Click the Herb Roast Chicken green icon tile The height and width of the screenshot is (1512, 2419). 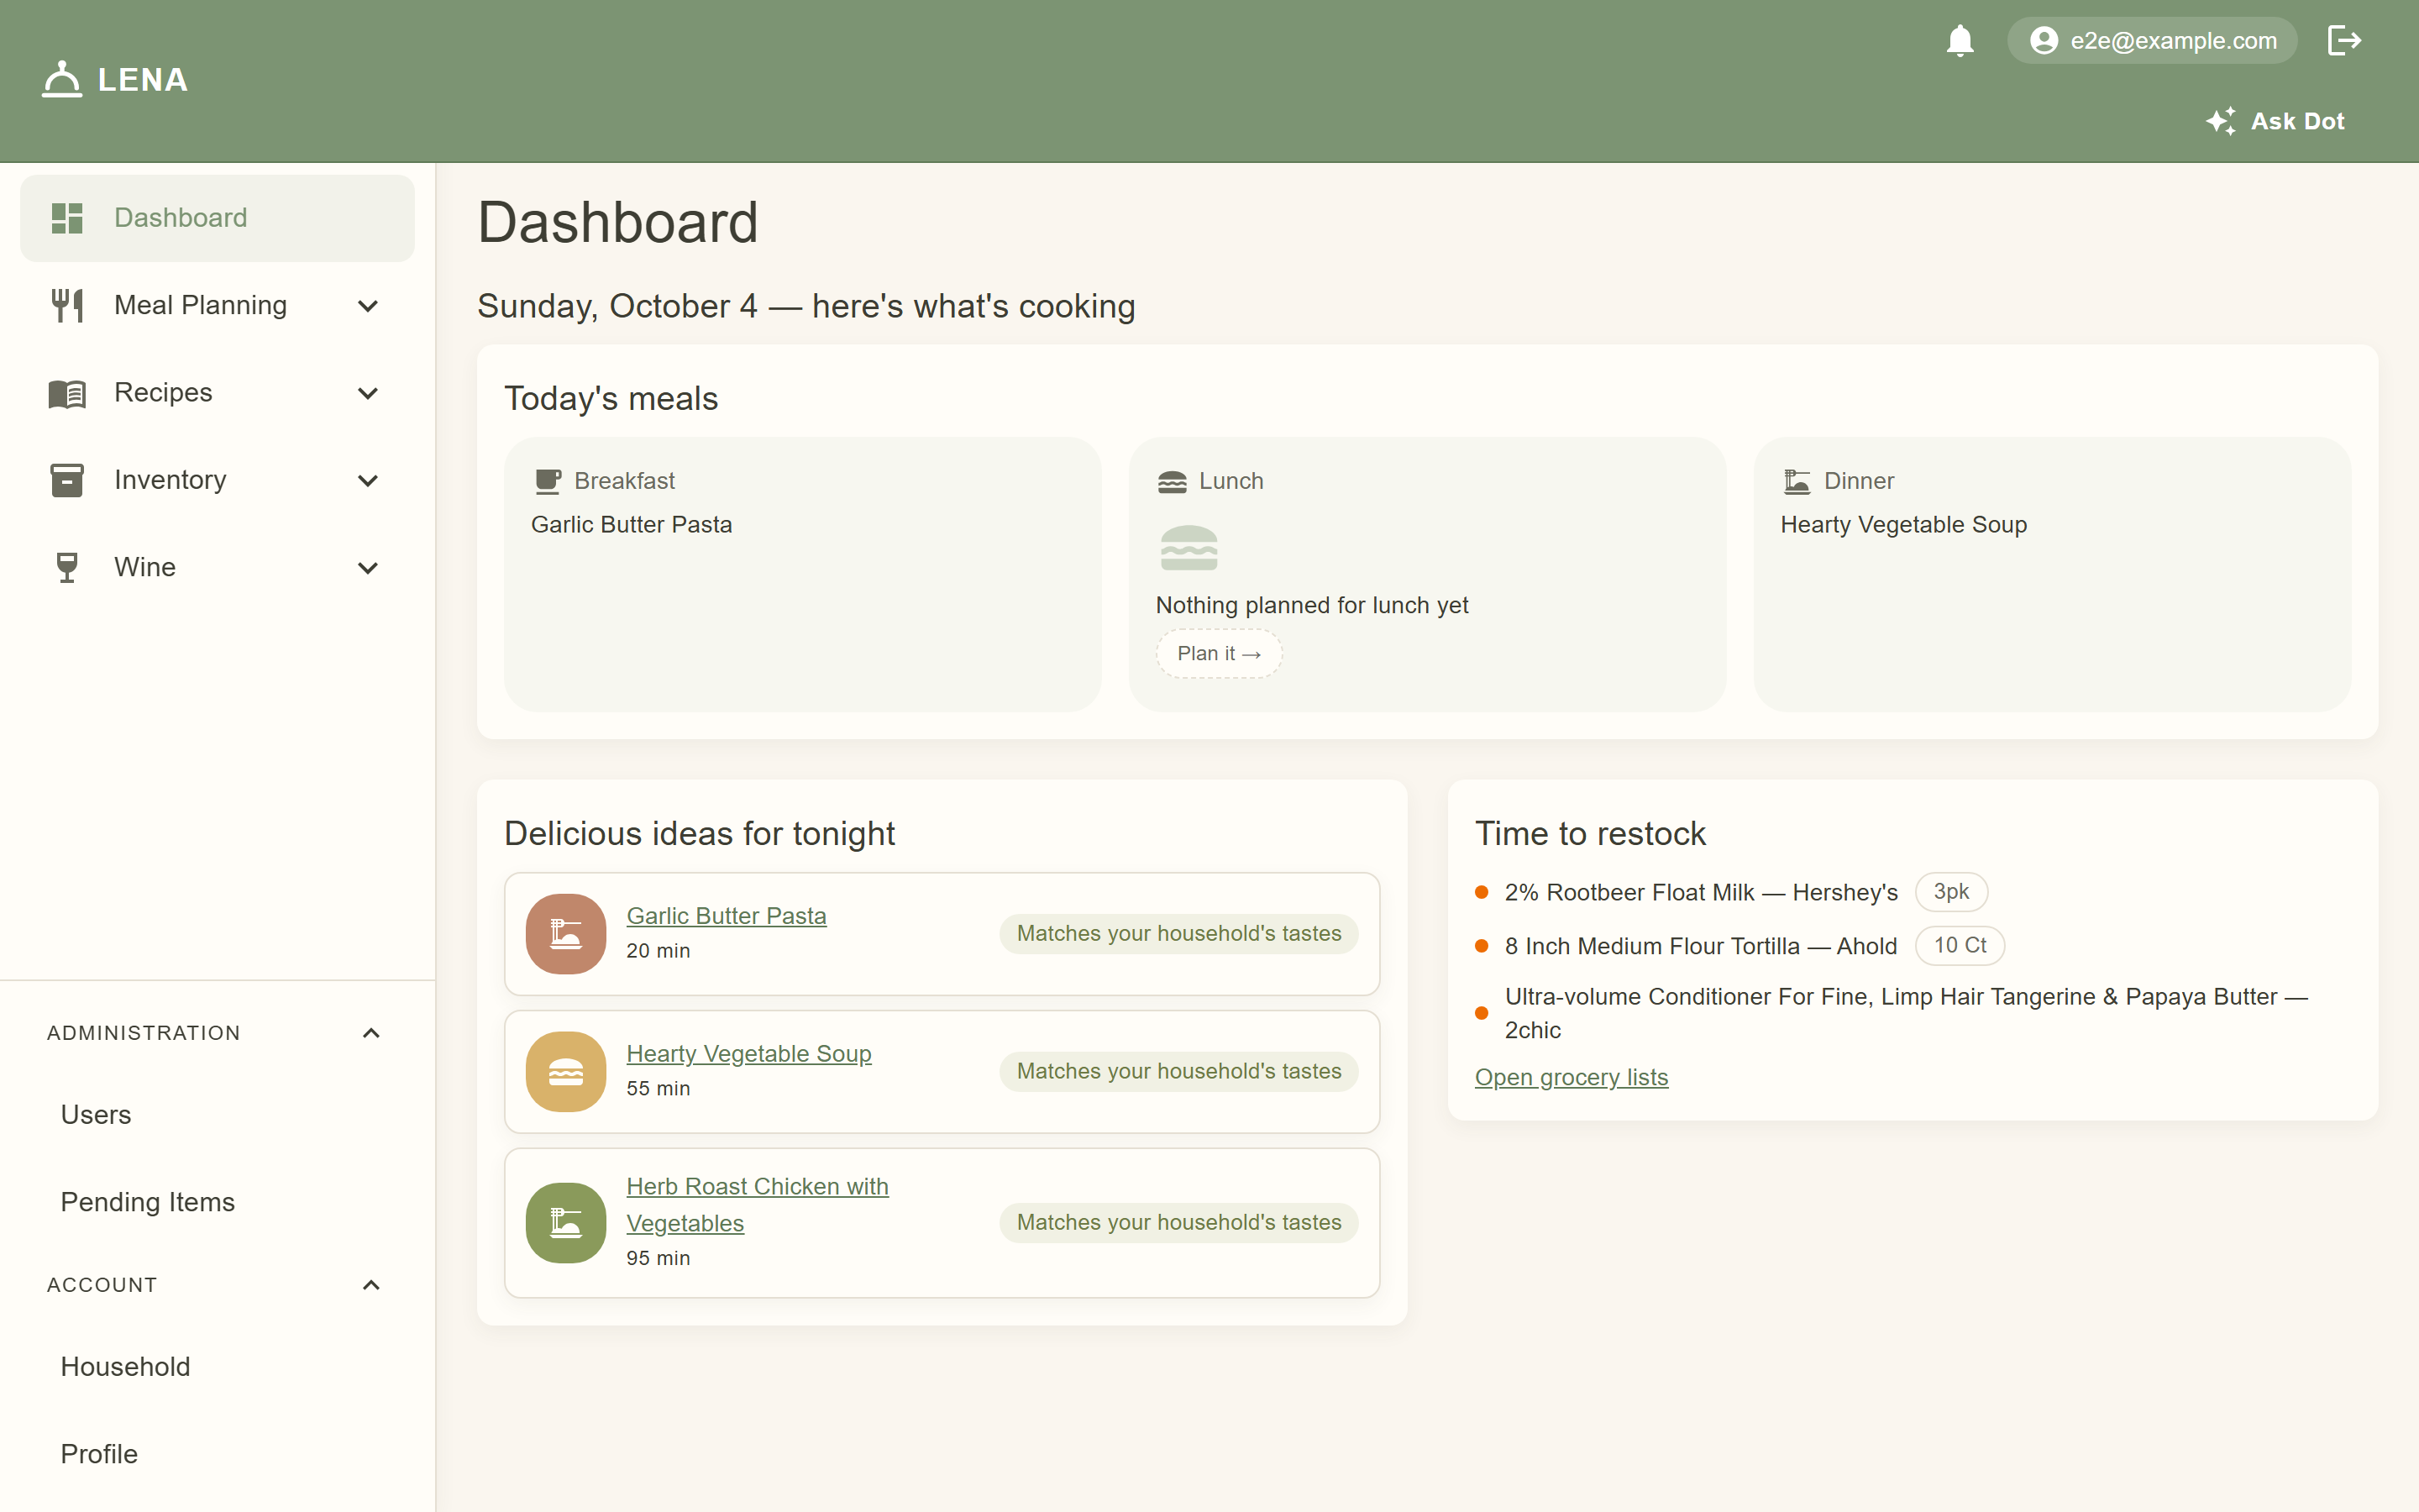(566, 1222)
